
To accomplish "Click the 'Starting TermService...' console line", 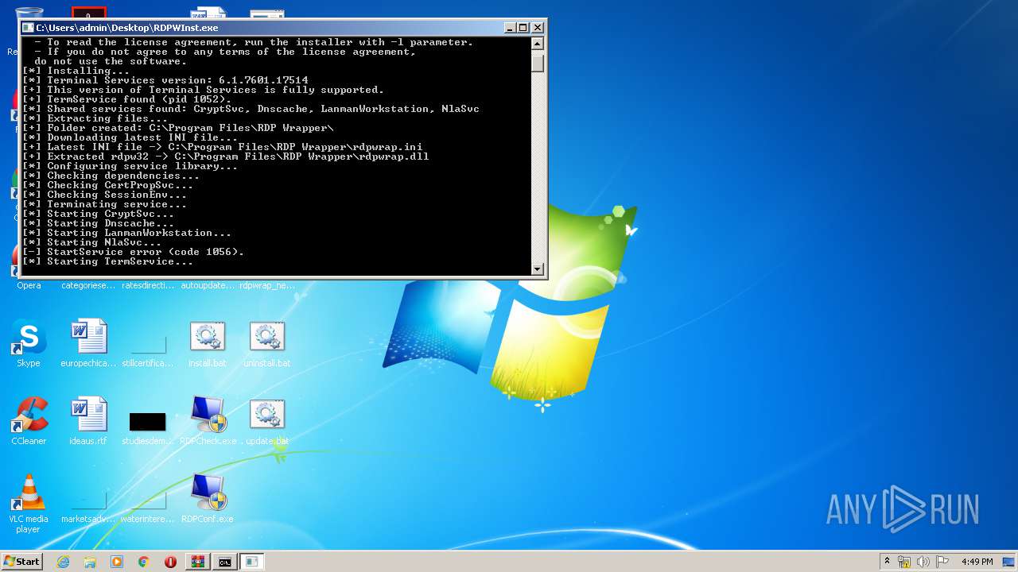I will tap(107, 261).
